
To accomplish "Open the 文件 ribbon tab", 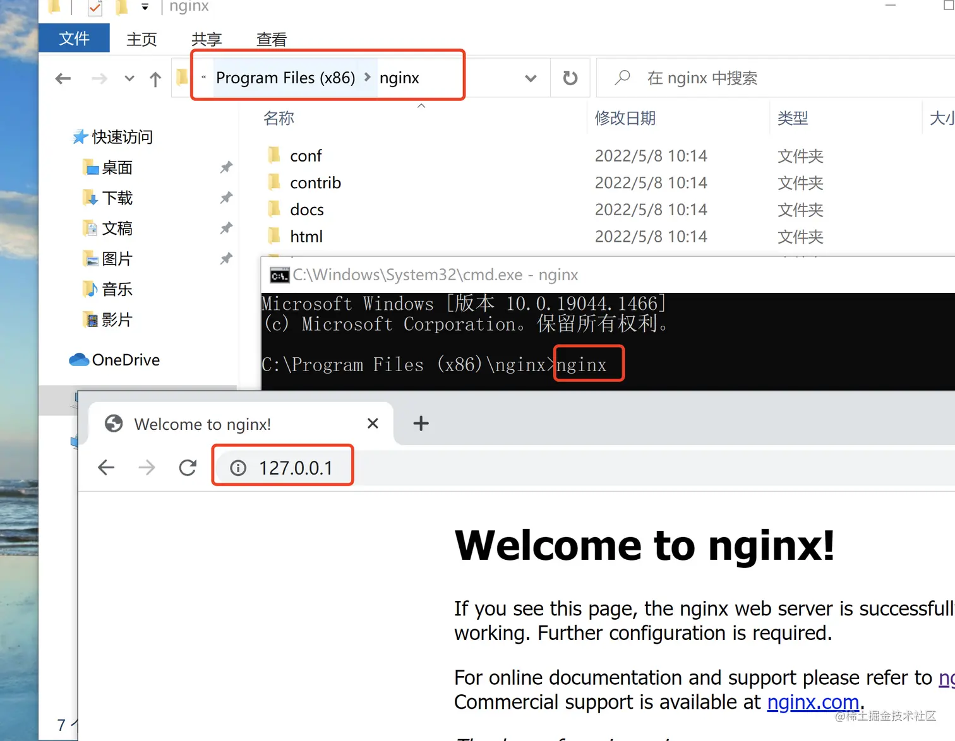I will [74, 39].
